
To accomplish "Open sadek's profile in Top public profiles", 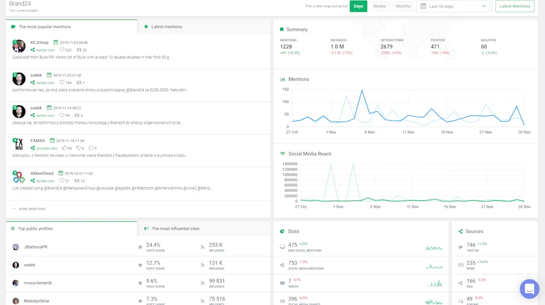I will click(30, 265).
